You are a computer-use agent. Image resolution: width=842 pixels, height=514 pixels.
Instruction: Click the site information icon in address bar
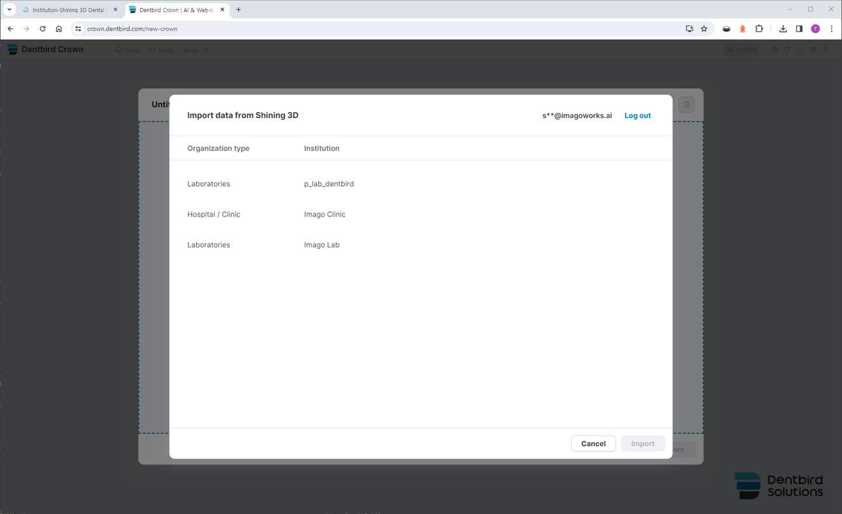tap(78, 29)
